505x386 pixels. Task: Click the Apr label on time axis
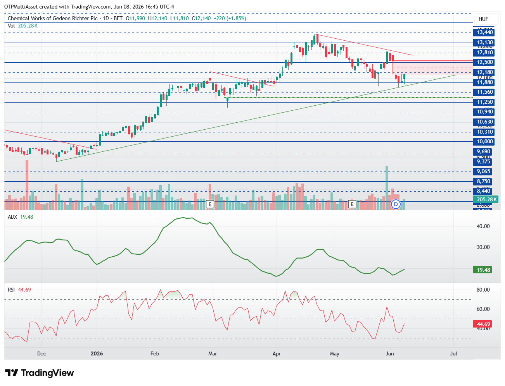pos(277,353)
